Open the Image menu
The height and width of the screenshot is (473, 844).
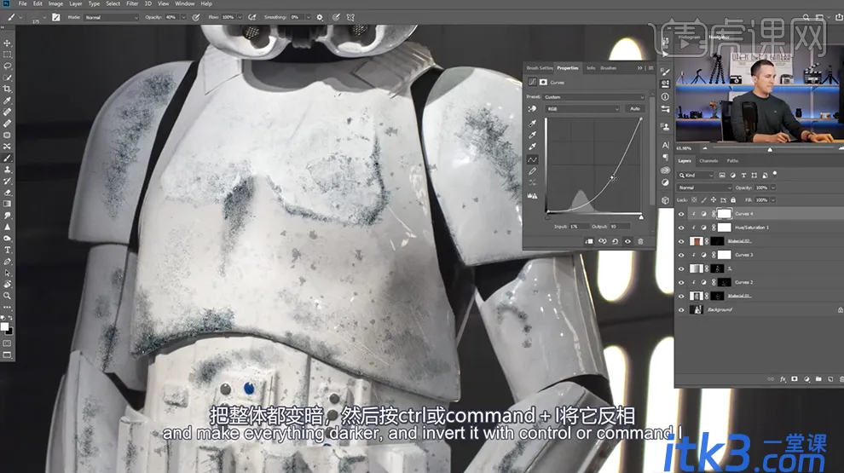55,3
